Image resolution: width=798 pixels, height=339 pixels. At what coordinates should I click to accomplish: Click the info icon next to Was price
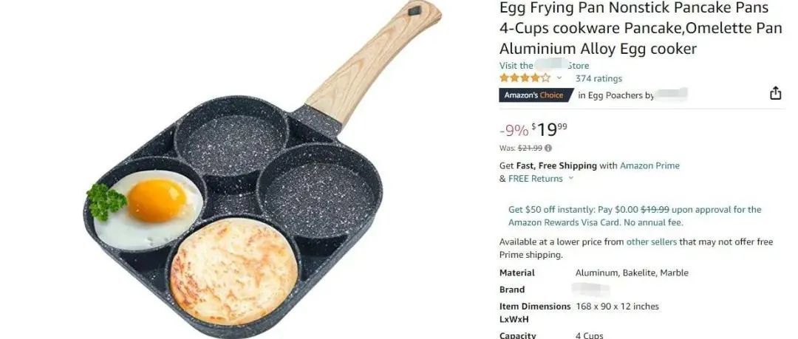pos(548,148)
